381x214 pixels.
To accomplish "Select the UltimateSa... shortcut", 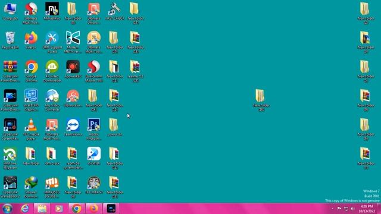I will [x=73, y=98].
